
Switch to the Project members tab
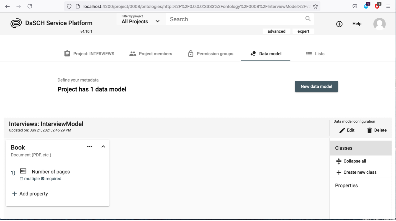coord(151,54)
